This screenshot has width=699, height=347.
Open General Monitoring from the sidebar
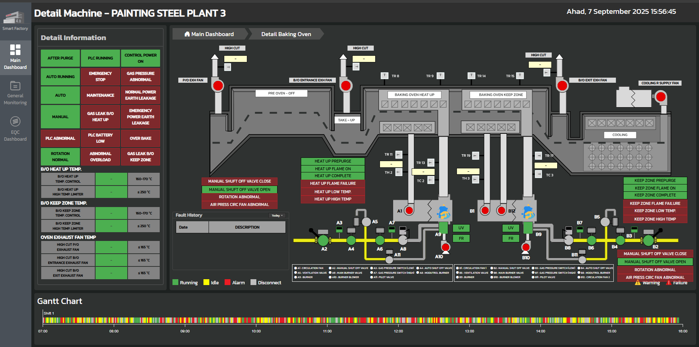coord(15,93)
